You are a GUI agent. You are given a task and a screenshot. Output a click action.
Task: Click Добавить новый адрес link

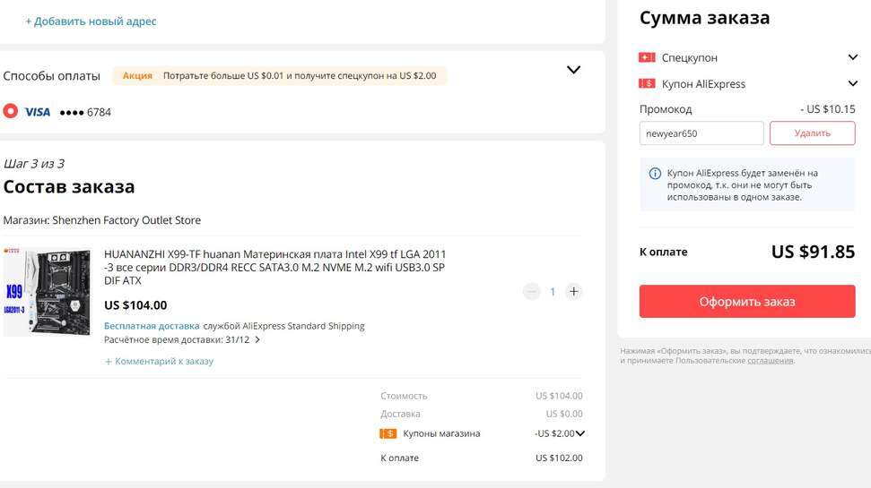point(91,21)
